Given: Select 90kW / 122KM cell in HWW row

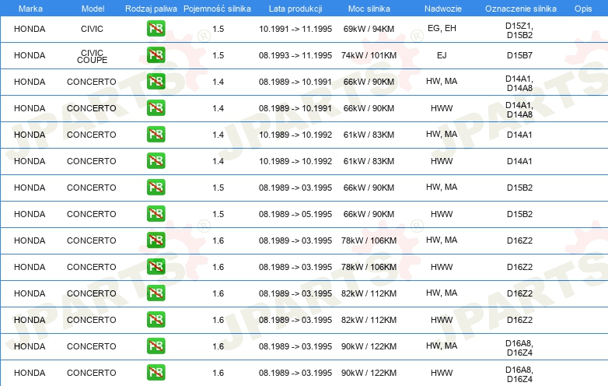Looking at the screenshot, I should pos(369,373).
